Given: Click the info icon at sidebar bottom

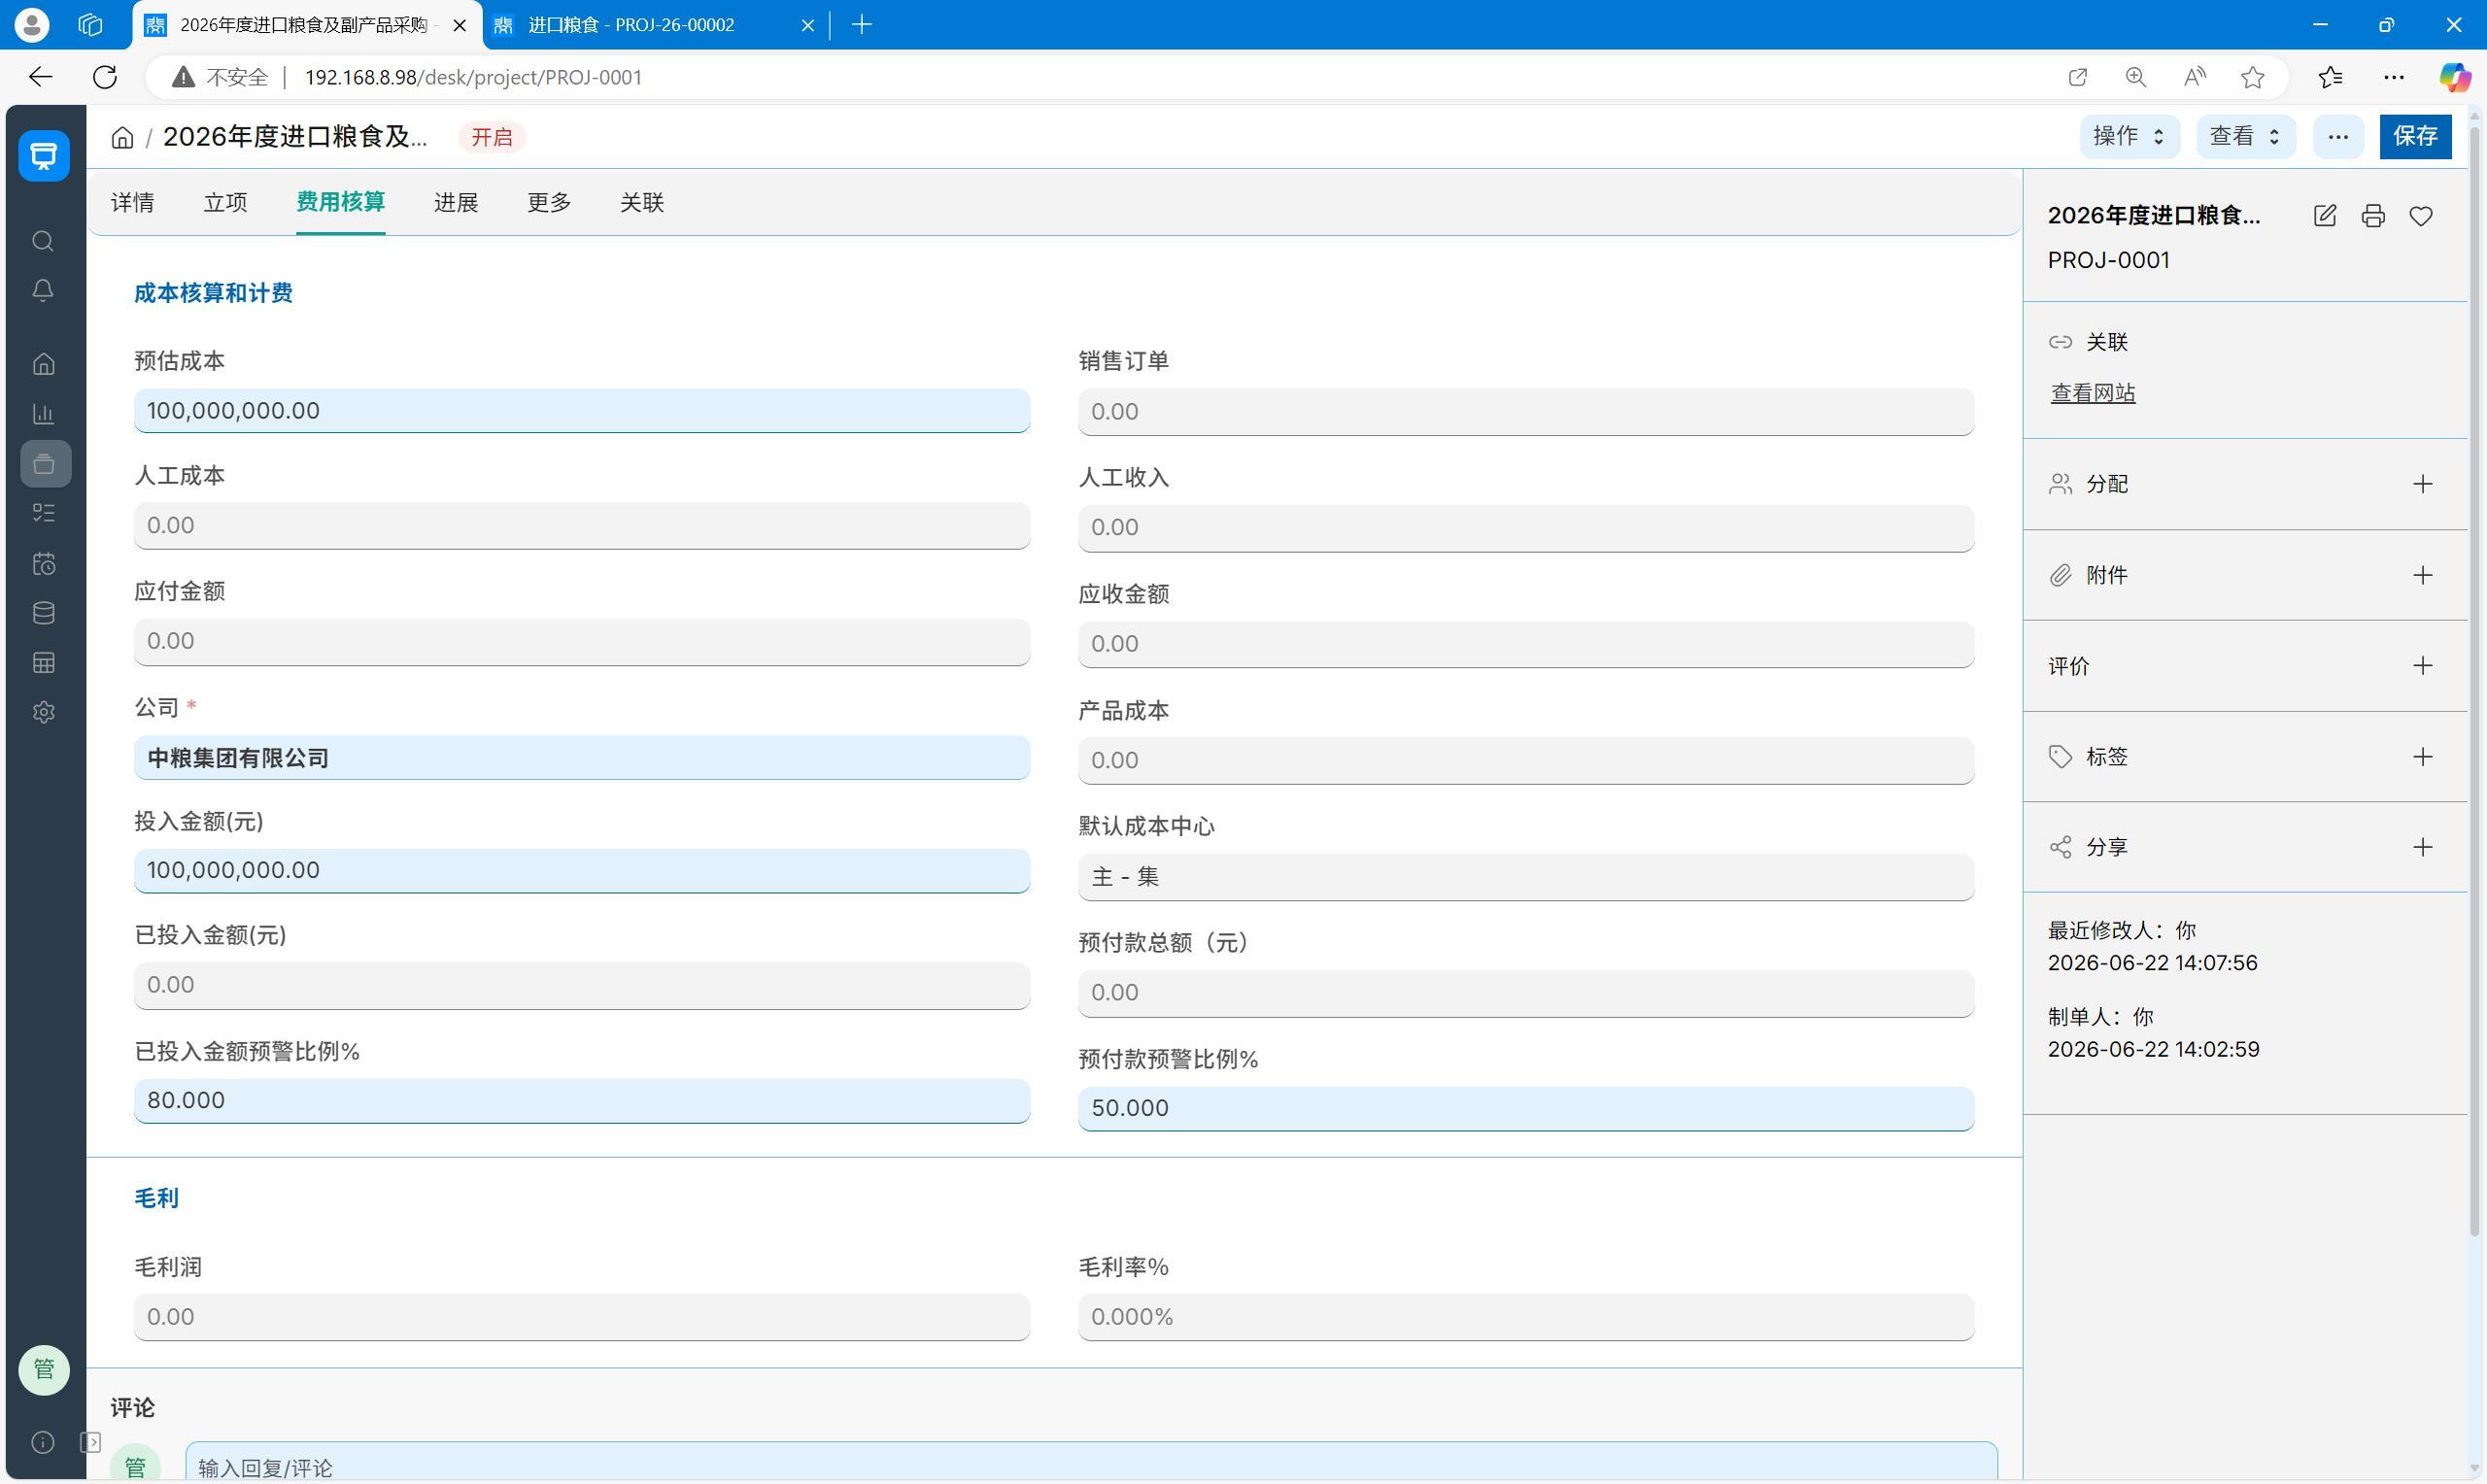Looking at the screenshot, I should (43, 1442).
